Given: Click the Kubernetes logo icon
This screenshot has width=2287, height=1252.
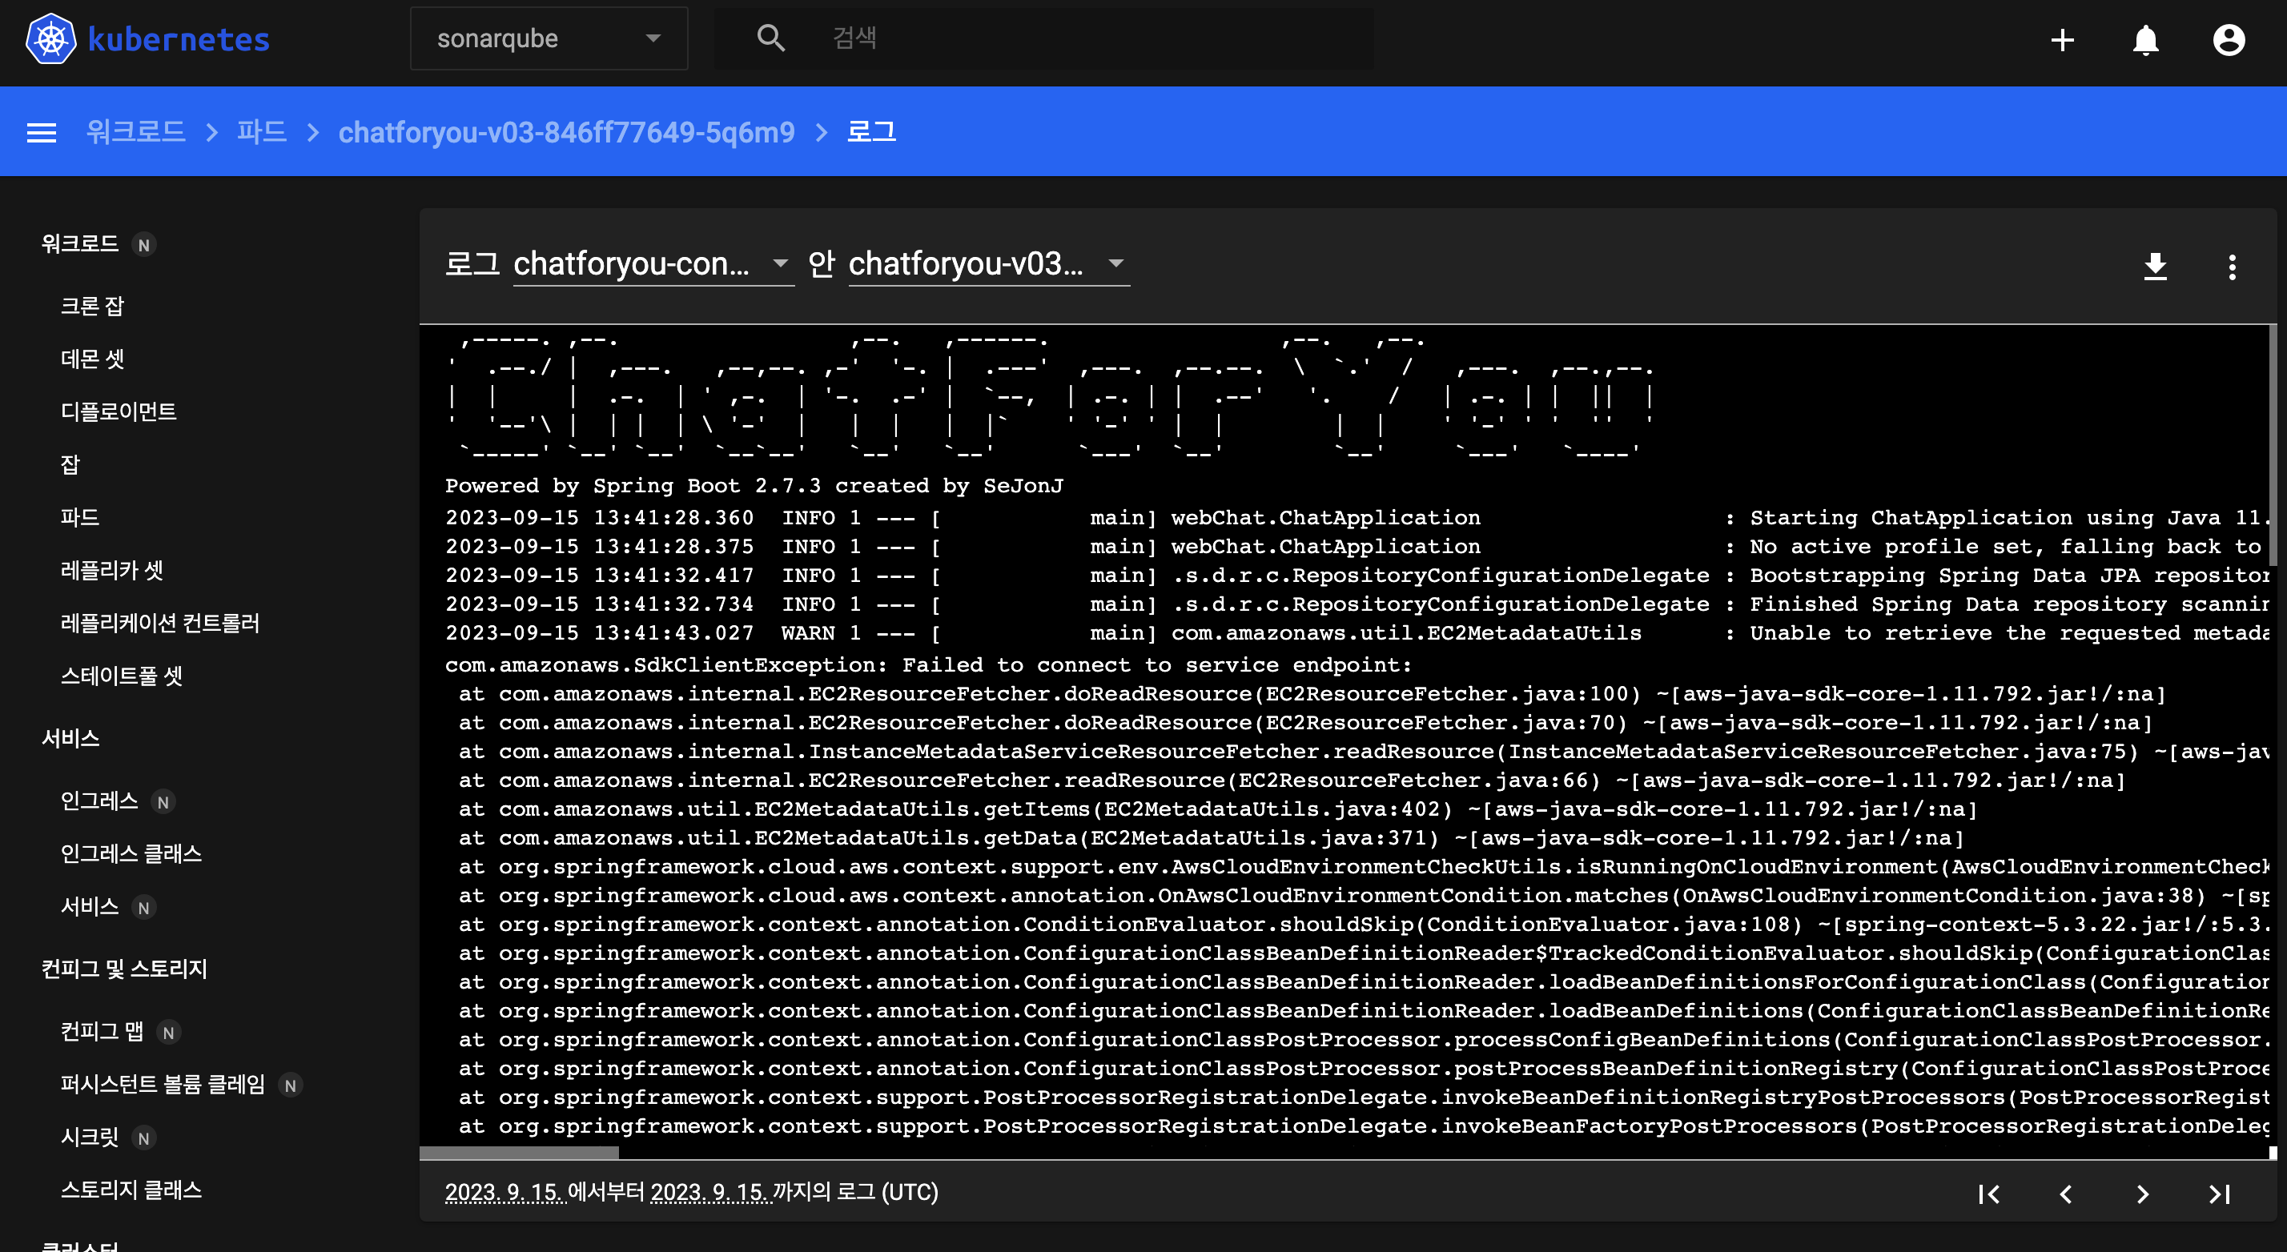Looking at the screenshot, I should click(50, 39).
